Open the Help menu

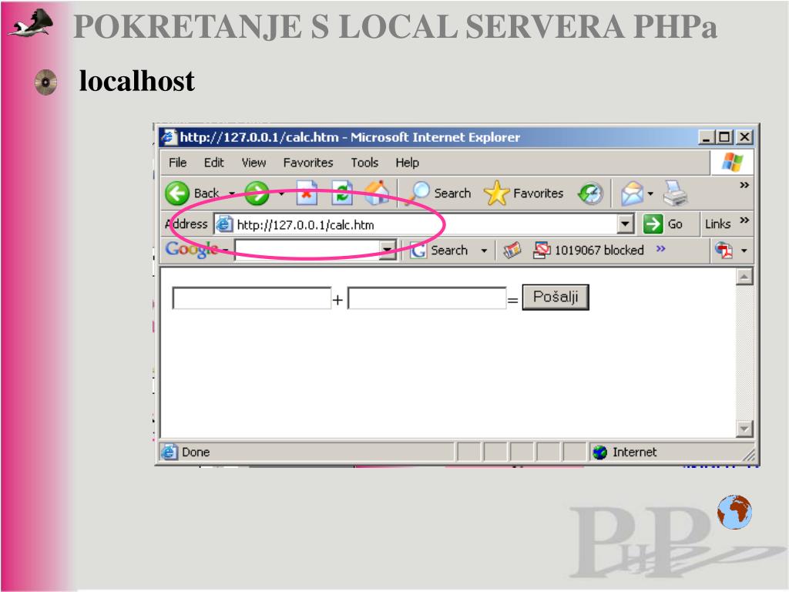coord(407,163)
